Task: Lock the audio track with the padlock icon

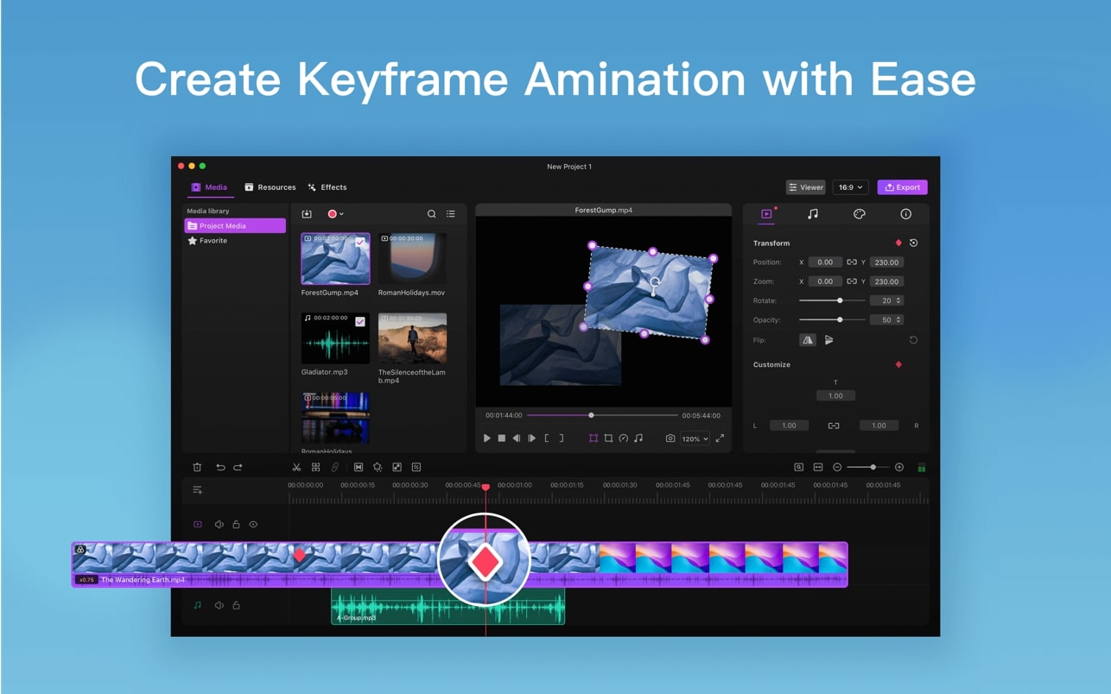Action: pyautogui.click(x=236, y=605)
